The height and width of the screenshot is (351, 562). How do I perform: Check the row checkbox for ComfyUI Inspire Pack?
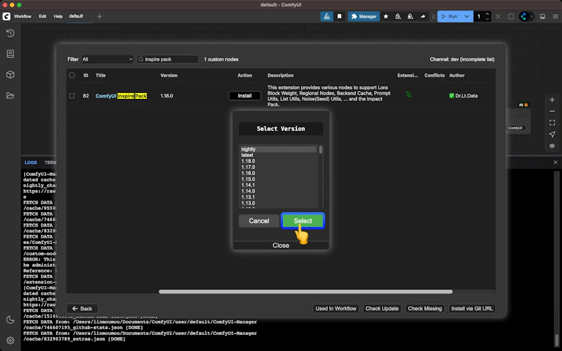(x=72, y=96)
